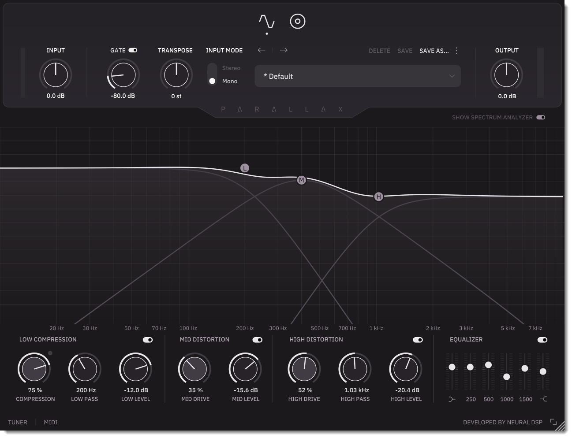Click the low shelf EQ slider handle
Image resolution: width=572 pixels, height=438 pixels.
click(x=452, y=367)
